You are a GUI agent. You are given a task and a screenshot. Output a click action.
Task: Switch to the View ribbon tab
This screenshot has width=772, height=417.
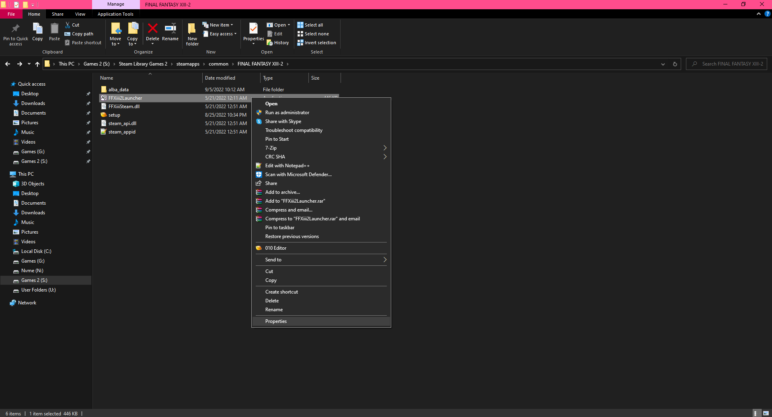point(80,14)
